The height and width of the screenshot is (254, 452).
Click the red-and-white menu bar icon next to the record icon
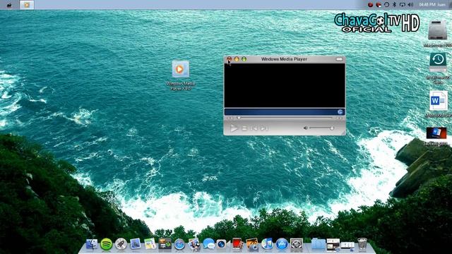coord(379,5)
